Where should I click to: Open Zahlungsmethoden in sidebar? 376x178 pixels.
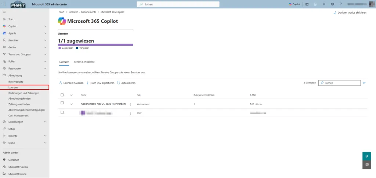pos(19,104)
